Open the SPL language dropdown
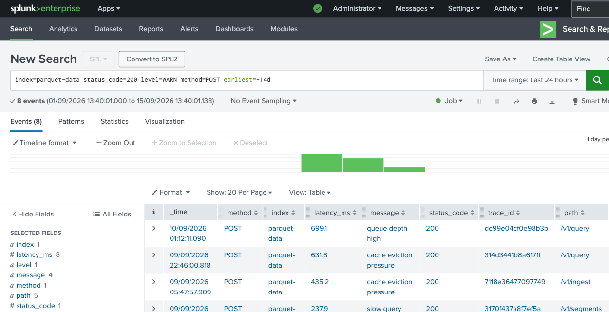 click(x=98, y=59)
